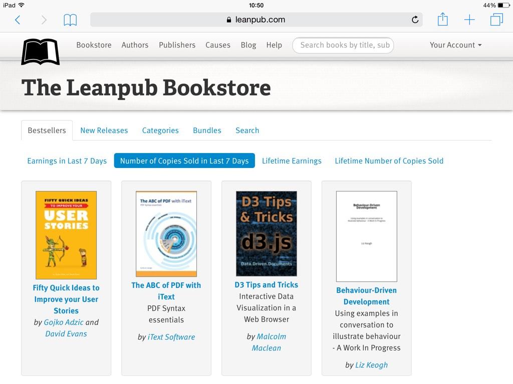This screenshot has width=513, height=384.
Task: Filter by Lifetime Number of Copies Sold
Action: click(389, 160)
